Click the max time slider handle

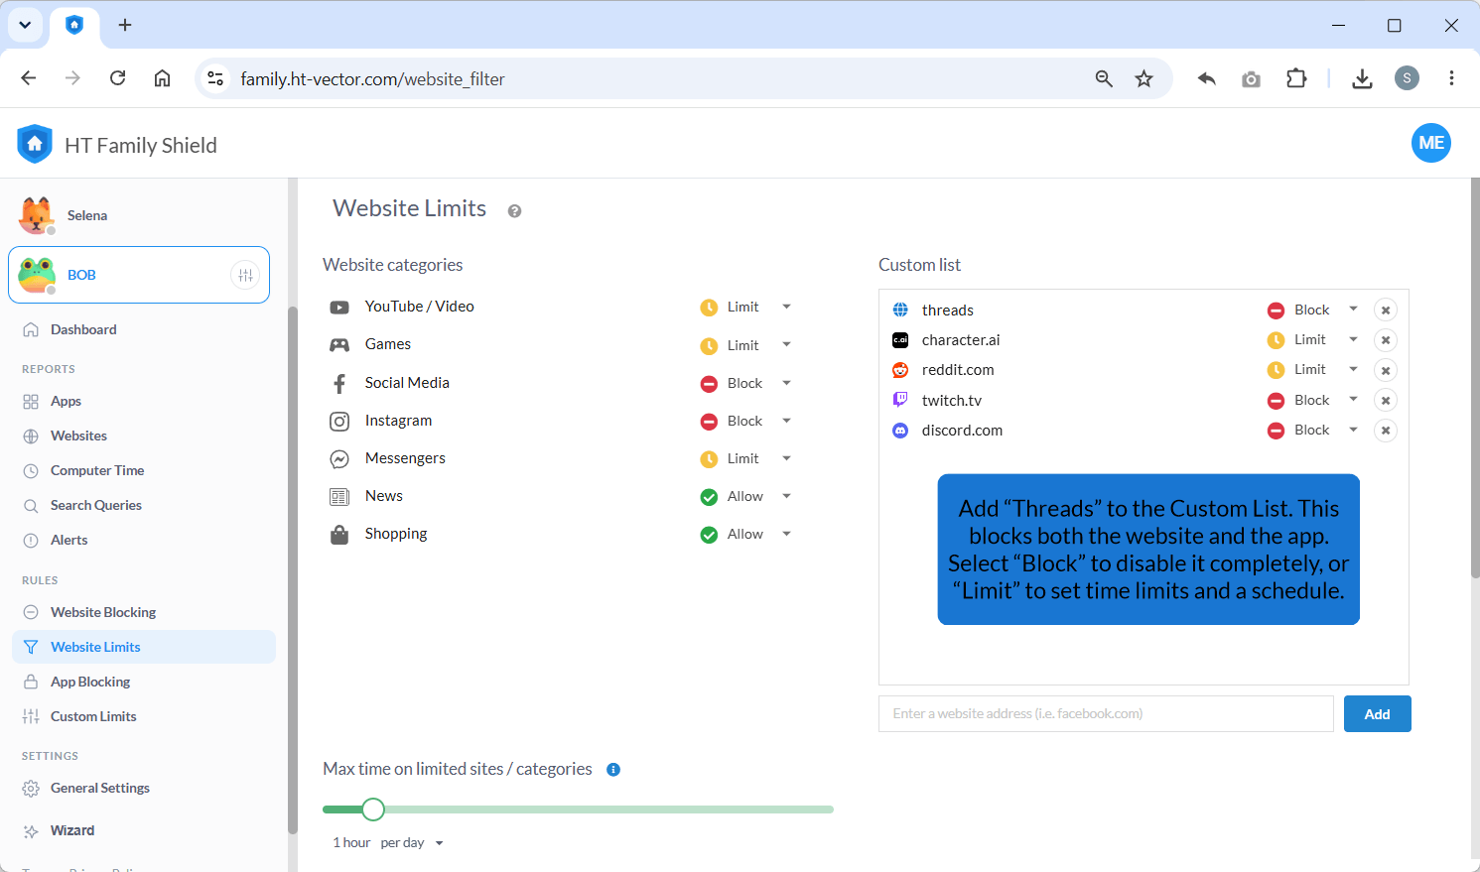pos(373,810)
